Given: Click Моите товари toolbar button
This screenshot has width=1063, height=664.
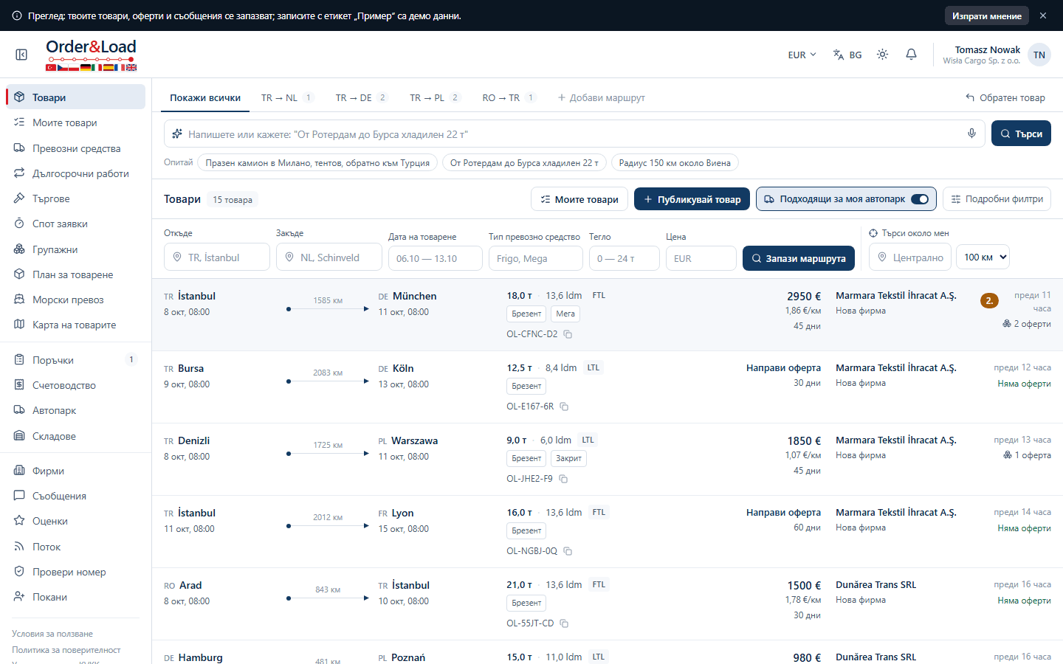Looking at the screenshot, I should pos(579,199).
